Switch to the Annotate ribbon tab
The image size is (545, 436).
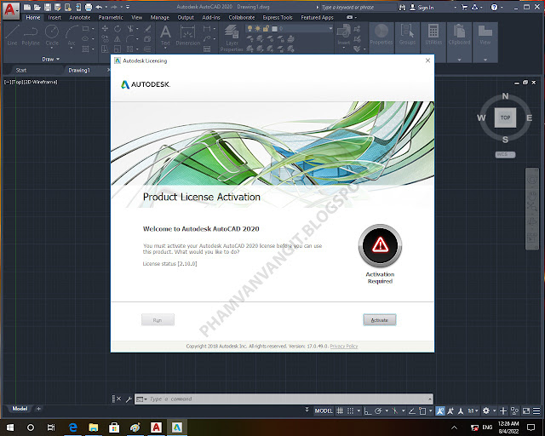click(79, 17)
